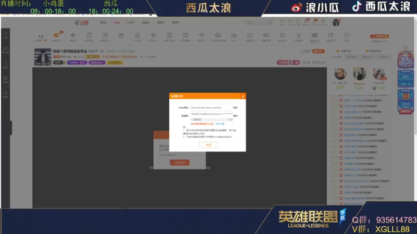Click third ranked contributor avatar
Image resolution: width=417 pixels, height=234 pixels.
(x=378, y=74)
